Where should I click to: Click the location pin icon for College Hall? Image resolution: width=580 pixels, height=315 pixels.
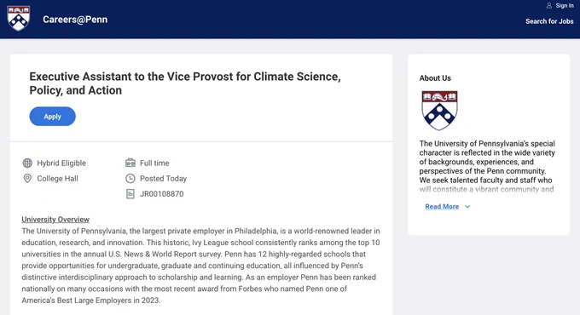(27, 179)
